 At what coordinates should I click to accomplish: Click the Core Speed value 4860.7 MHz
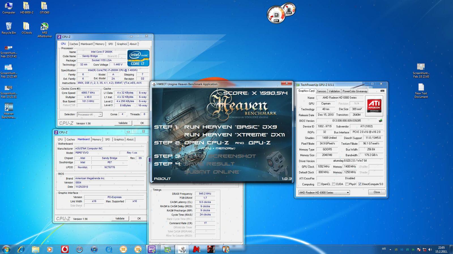[x=88, y=93]
